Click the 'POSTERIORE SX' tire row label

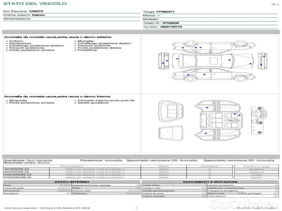click(18, 177)
